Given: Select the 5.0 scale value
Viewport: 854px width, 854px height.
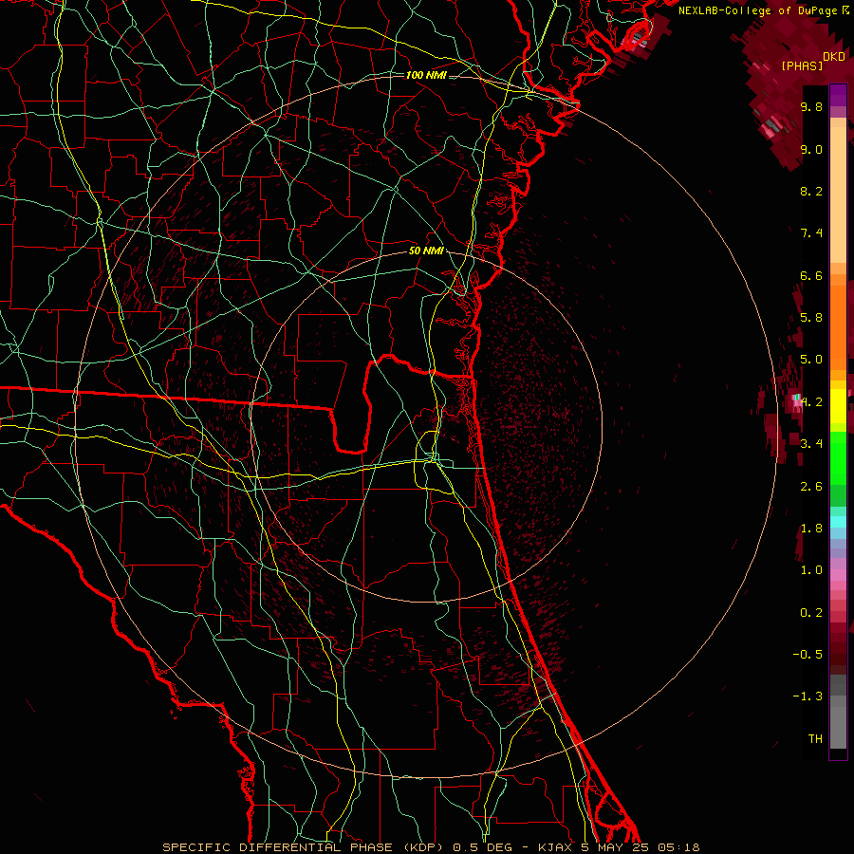Looking at the screenshot, I should click(811, 360).
